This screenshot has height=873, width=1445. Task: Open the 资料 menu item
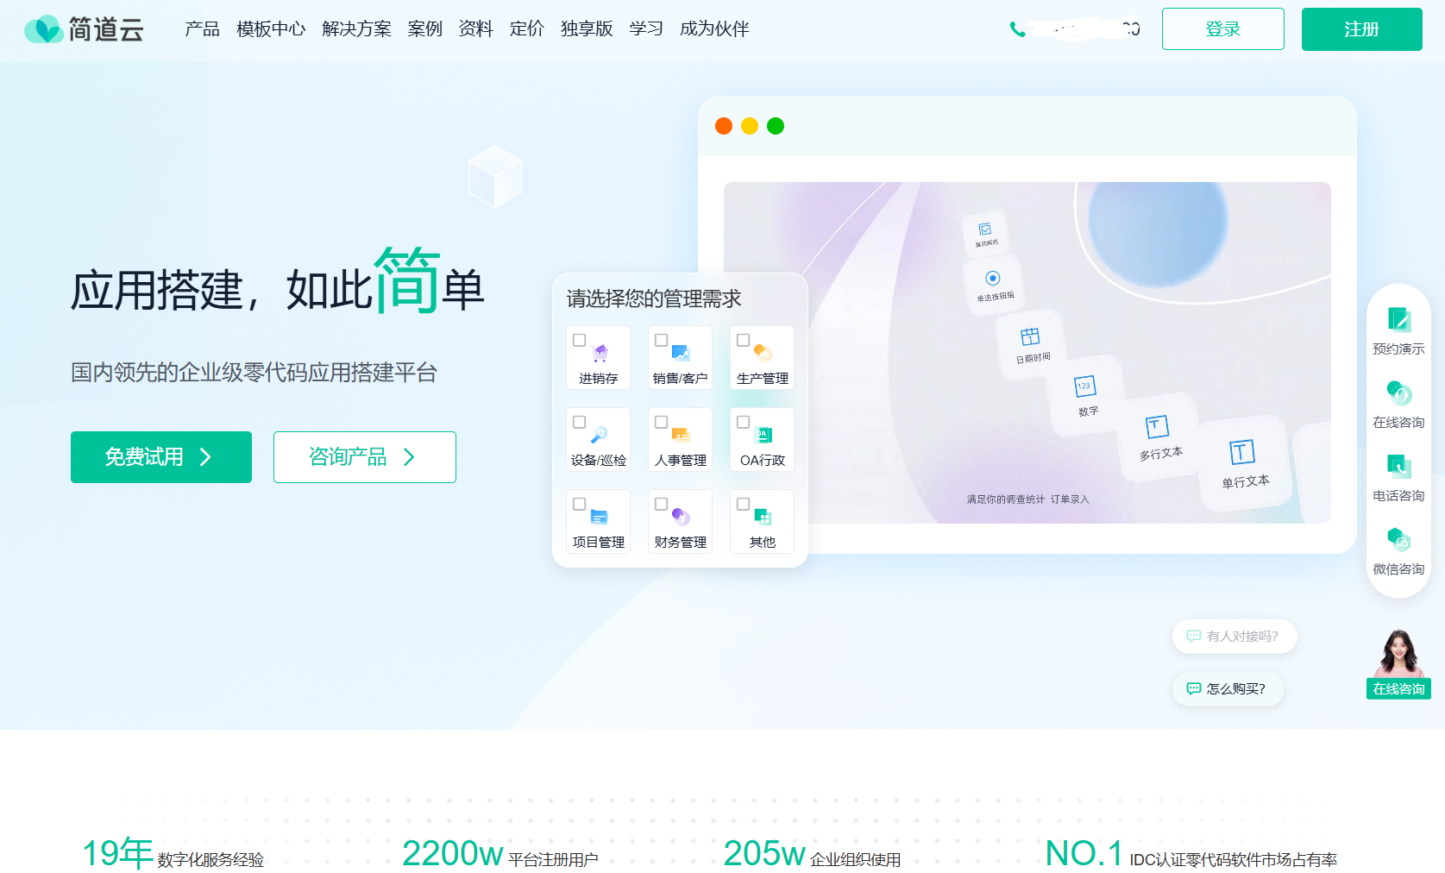coord(475,29)
